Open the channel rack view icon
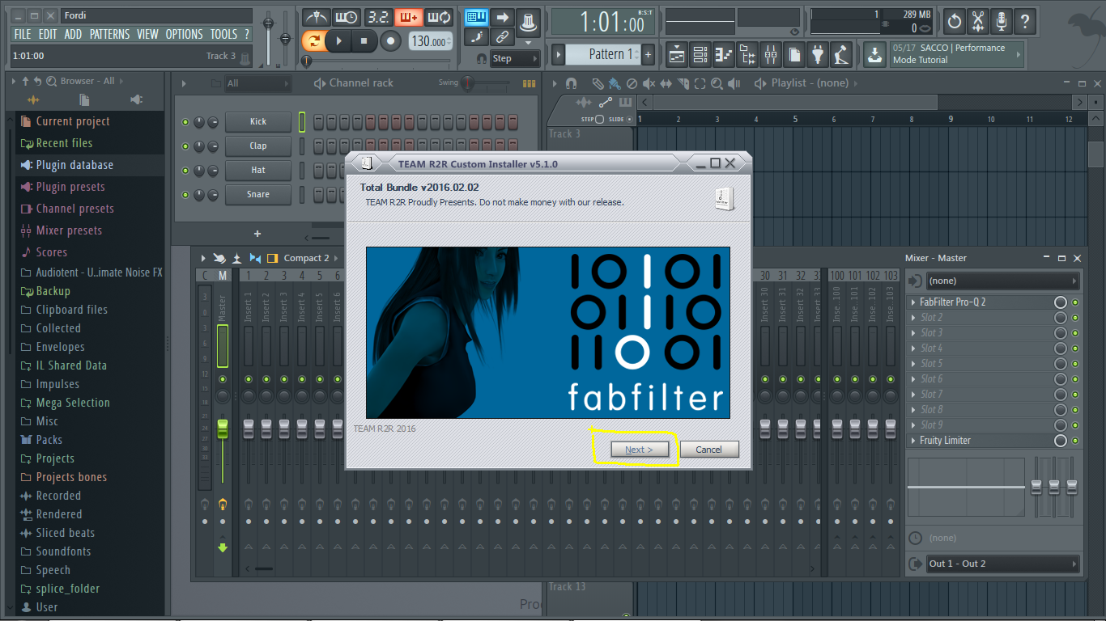 click(x=700, y=55)
